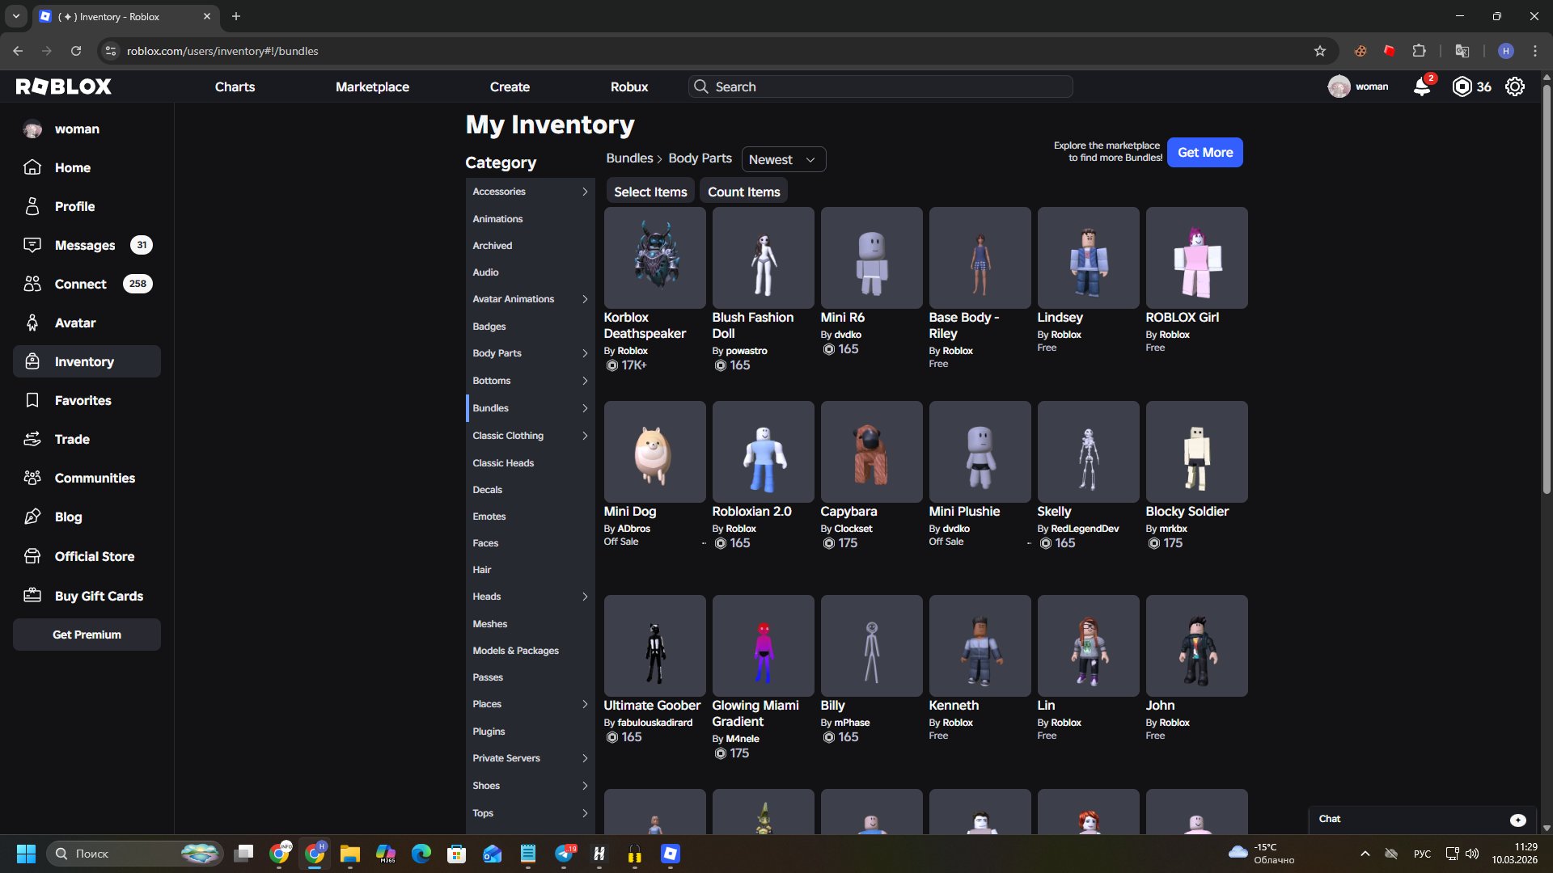Select the Bundles category in the list
The height and width of the screenshot is (873, 1553).
(489, 407)
